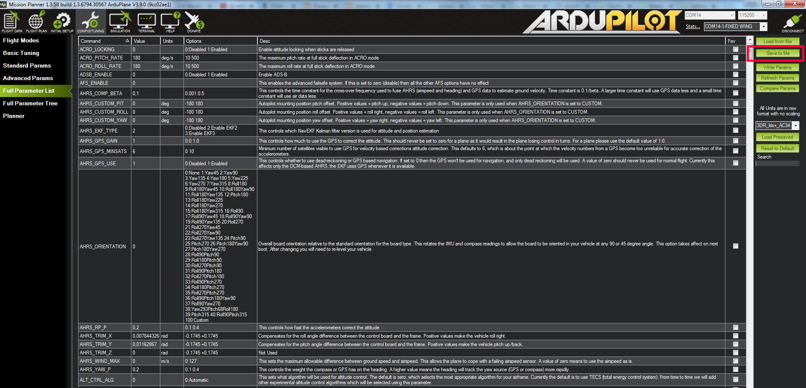Screen dimensions: 806x388
Task: Click the parameter Search input field
Action: 777,163
